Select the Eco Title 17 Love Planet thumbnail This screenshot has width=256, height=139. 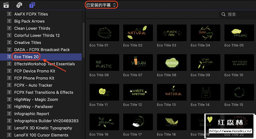[x=138, y=122]
